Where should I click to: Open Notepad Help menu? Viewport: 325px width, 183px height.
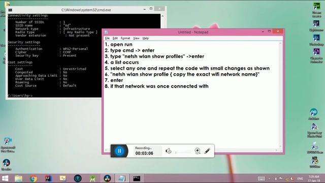146,38
